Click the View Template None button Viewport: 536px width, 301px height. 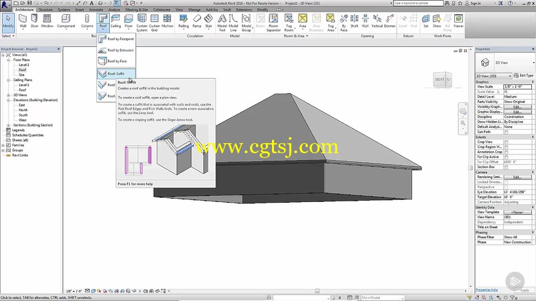517,212
